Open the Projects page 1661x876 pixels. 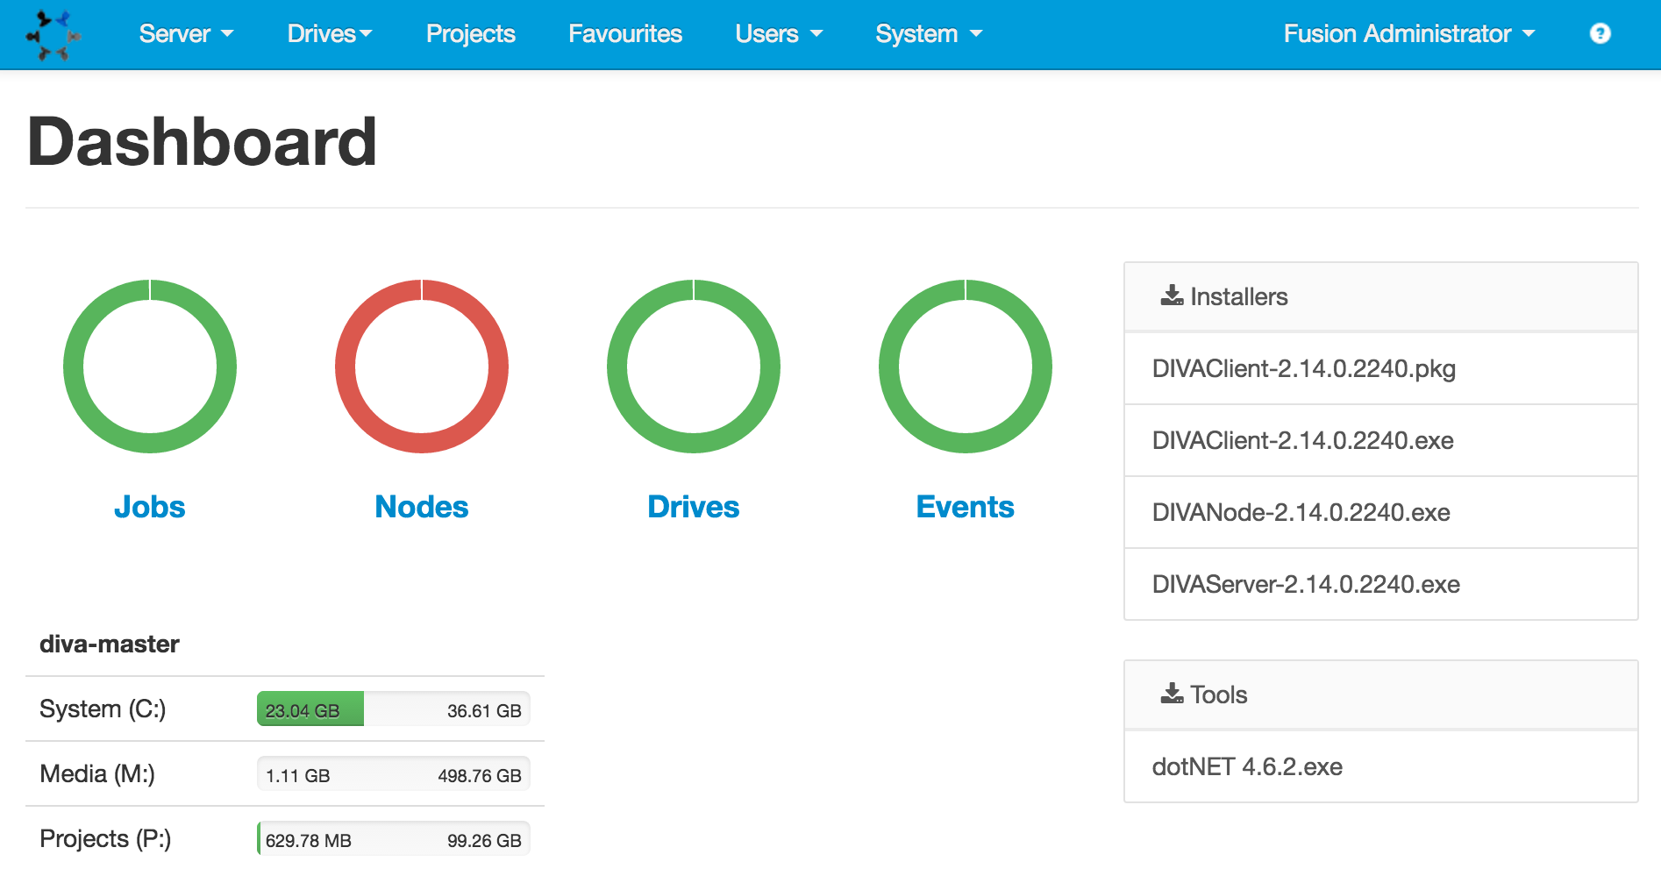(x=471, y=34)
